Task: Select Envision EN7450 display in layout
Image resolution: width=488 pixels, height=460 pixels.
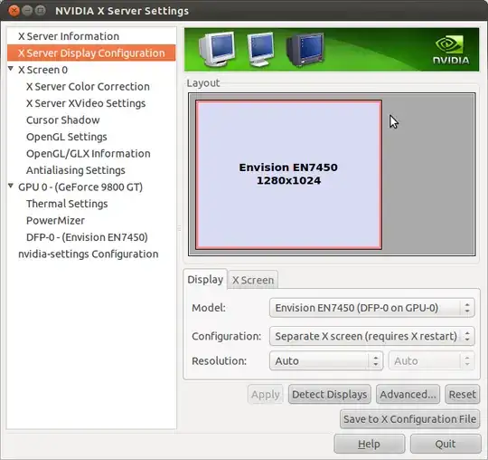Action: [x=288, y=175]
